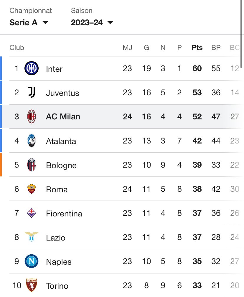Select the MJ column header
Screen dimensions: 244x297
127,48
